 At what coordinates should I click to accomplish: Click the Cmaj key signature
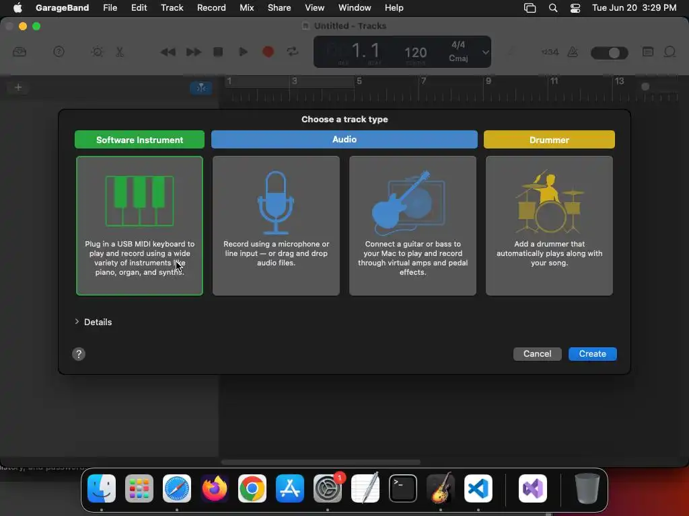pos(458,58)
